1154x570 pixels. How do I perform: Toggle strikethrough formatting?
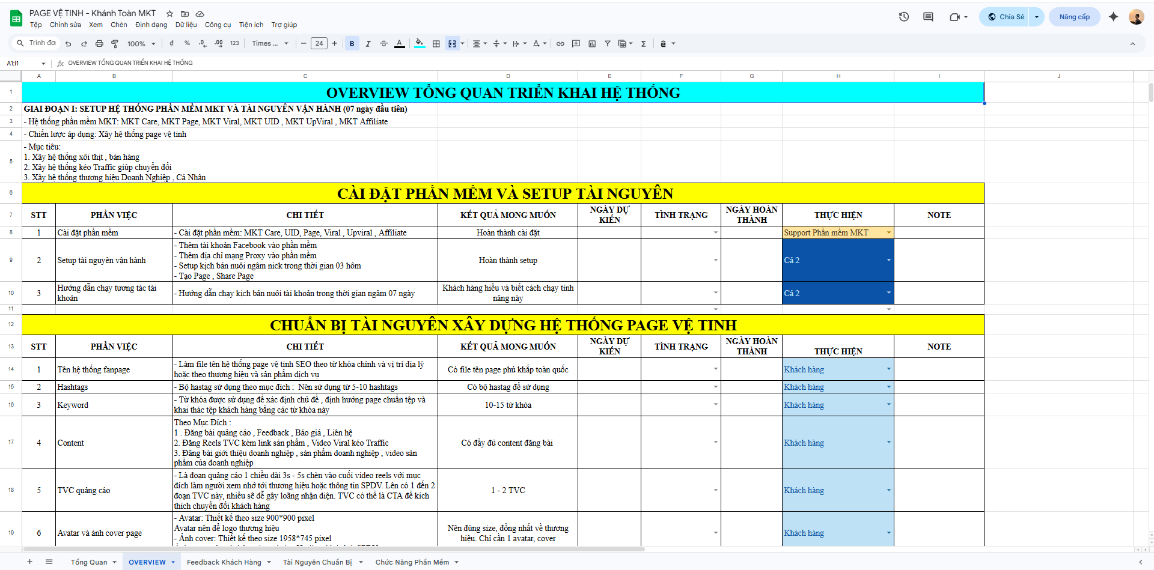(x=383, y=44)
